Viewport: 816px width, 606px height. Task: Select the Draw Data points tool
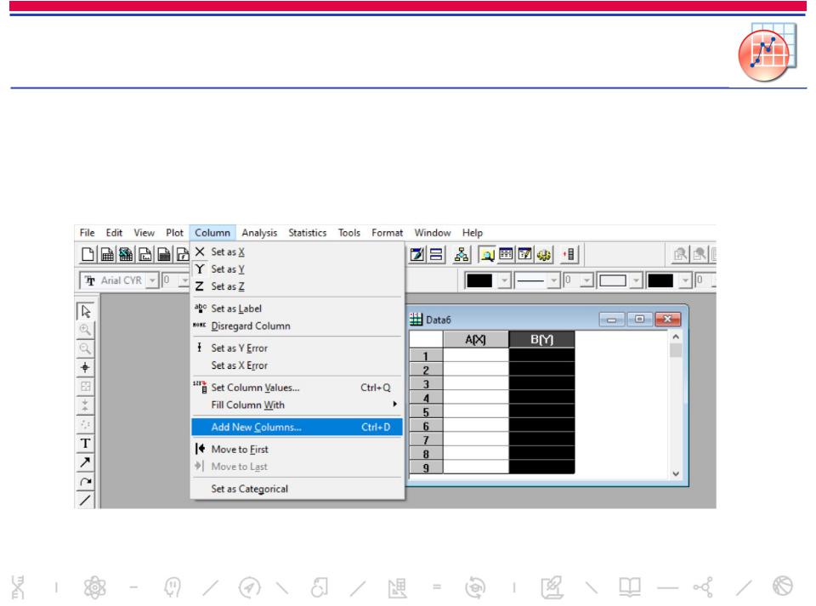click(x=85, y=424)
